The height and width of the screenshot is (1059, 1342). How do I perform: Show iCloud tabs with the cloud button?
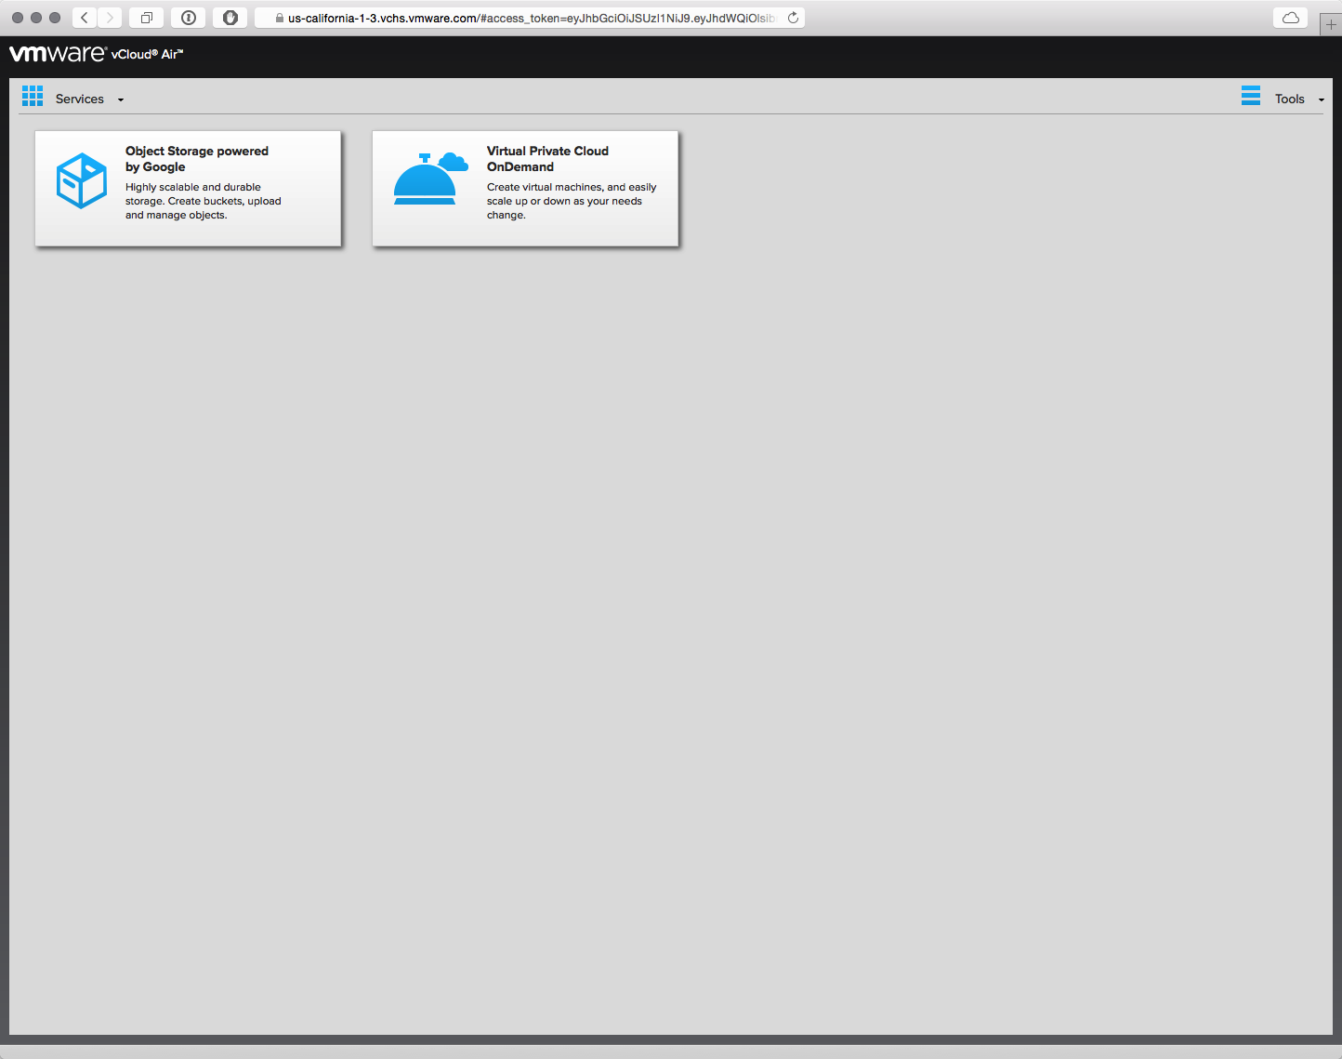pos(1290,18)
